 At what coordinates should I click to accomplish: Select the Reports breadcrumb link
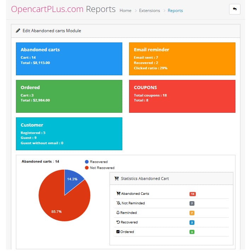coord(175,11)
